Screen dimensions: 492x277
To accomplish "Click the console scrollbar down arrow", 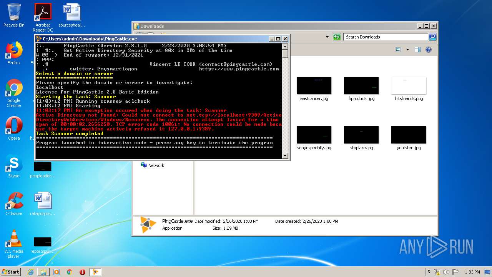I will pos(285,155).
